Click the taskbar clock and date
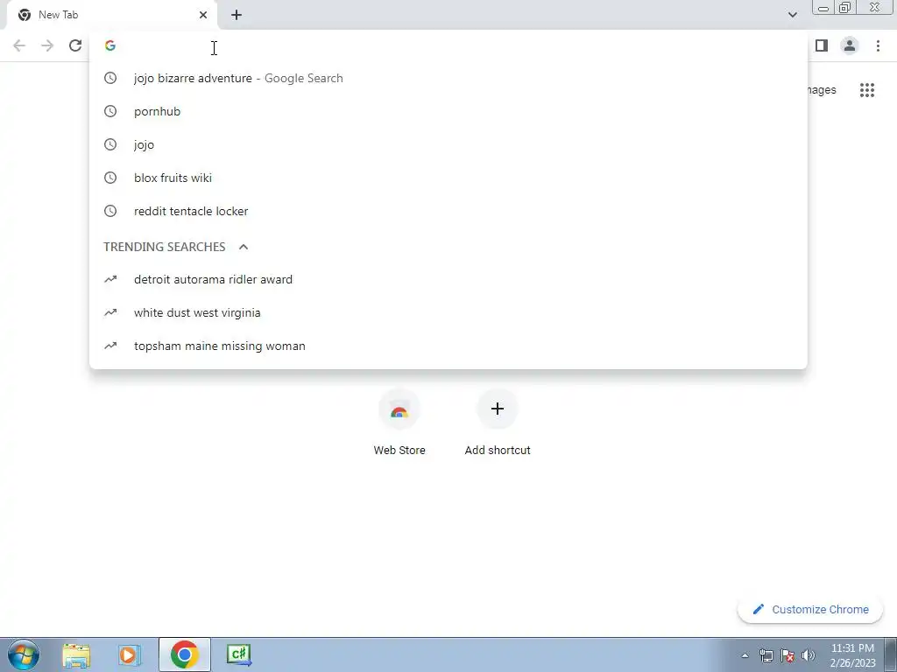The height and width of the screenshot is (672, 897). point(852,655)
